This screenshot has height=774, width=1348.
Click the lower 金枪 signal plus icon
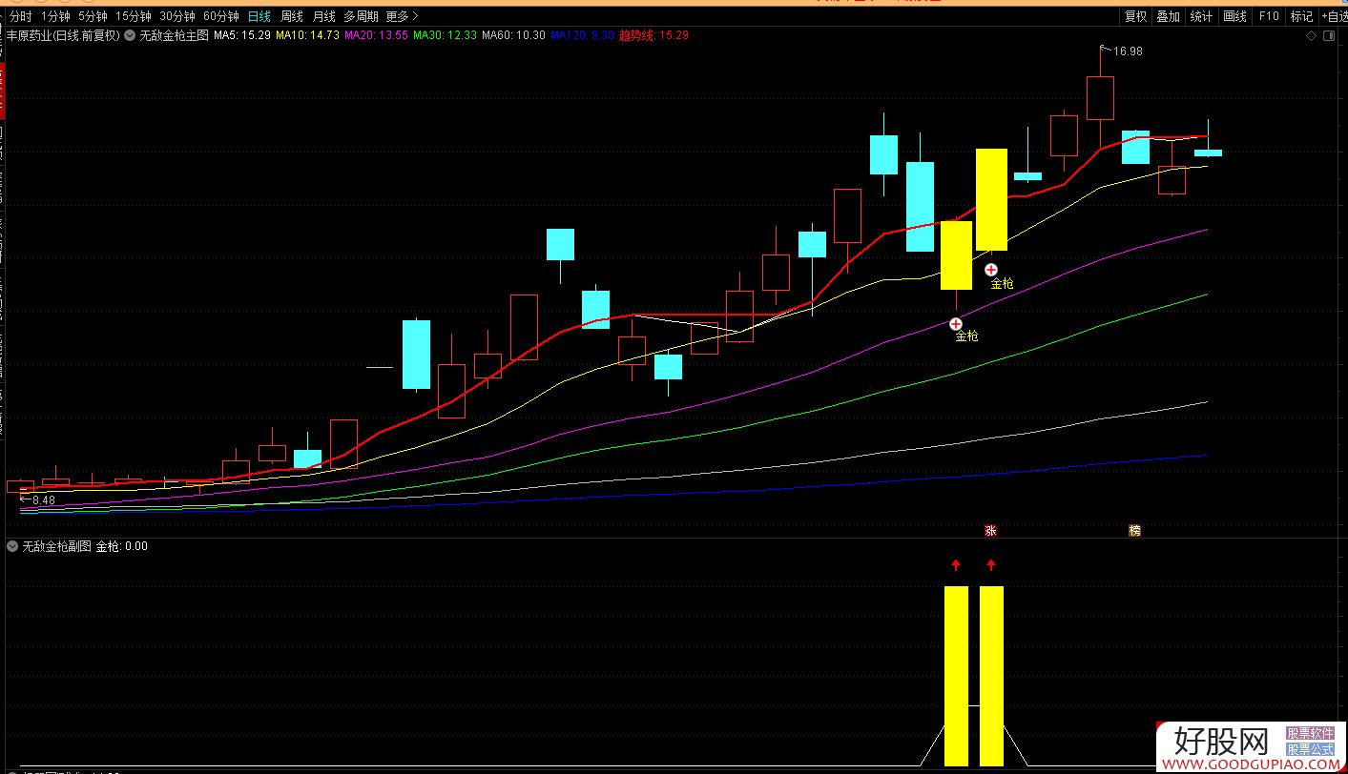click(x=956, y=324)
